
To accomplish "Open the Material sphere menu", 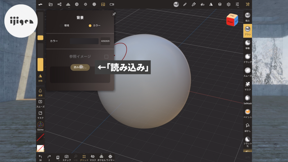I will point(77,4).
